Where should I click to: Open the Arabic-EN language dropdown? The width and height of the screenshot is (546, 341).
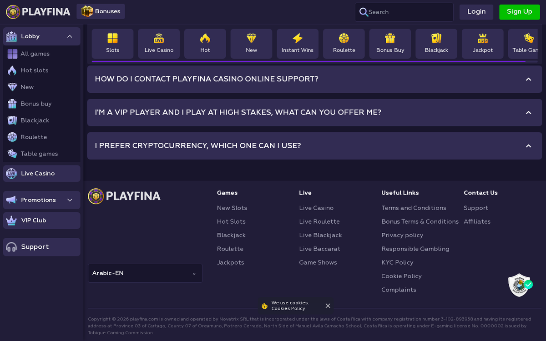pos(145,273)
